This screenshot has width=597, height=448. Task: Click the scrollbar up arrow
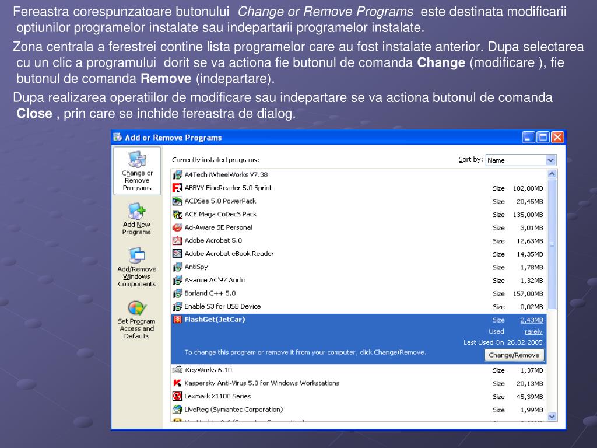(552, 174)
